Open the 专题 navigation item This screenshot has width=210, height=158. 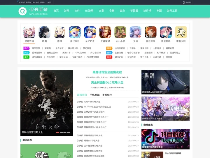point(159,11)
